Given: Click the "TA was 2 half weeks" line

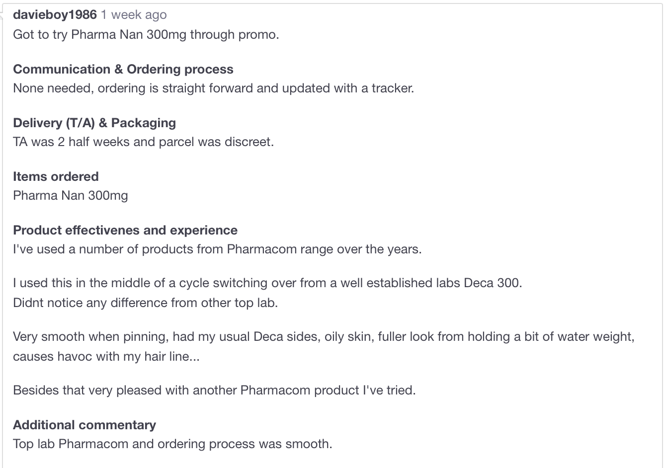Looking at the screenshot, I should click(x=143, y=142).
